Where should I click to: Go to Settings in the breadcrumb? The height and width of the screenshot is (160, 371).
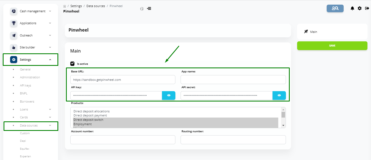(x=76, y=6)
